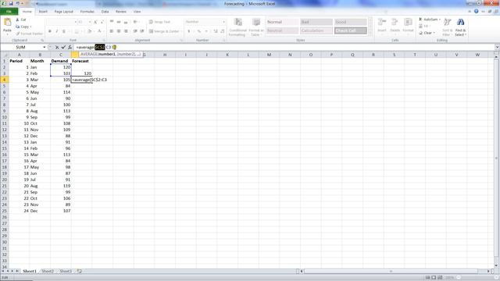500x281 pixels.
Task: Toggle middle align in Alignment group
Action: coord(119,22)
